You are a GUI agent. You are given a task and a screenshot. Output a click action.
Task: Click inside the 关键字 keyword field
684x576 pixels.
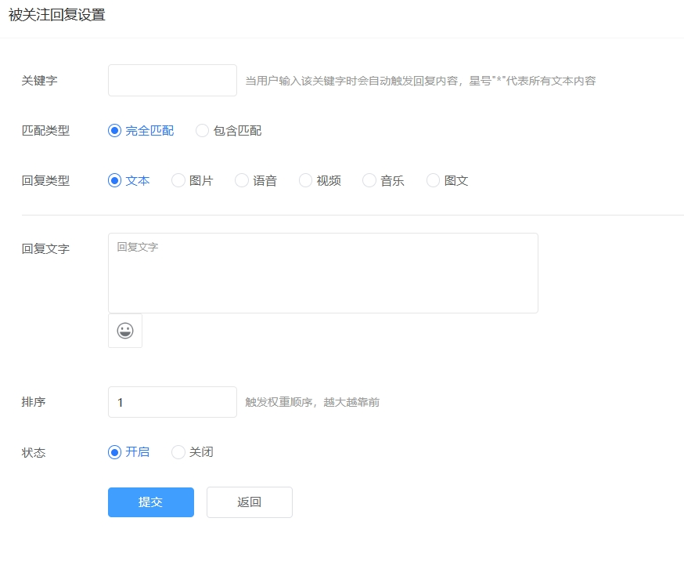tap(172, 80)
